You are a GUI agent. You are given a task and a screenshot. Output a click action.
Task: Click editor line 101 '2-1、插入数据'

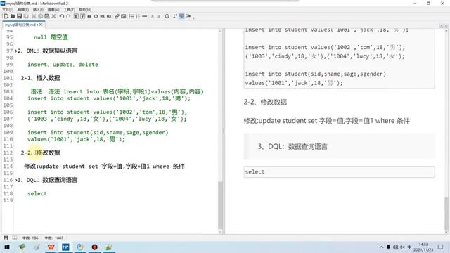coord(41,78)
